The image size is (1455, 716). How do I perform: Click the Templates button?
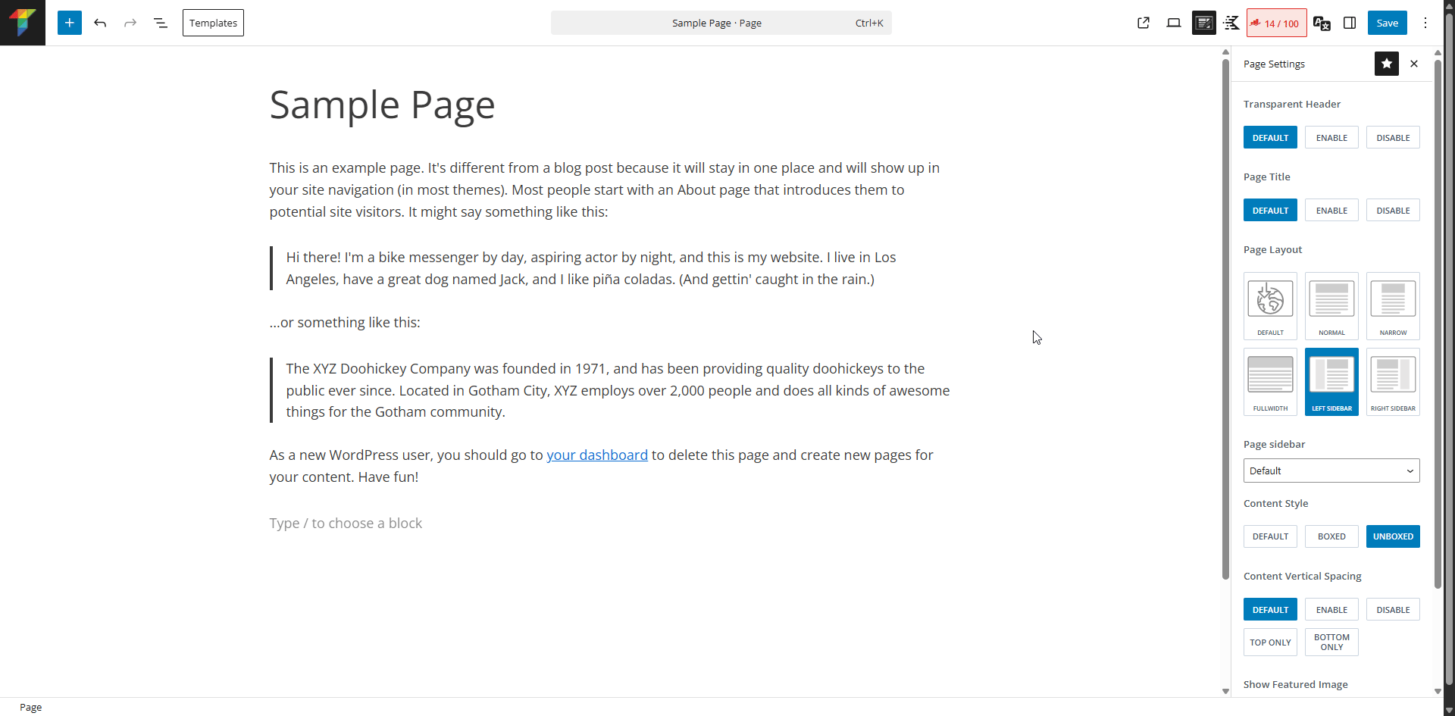(213, 23)
